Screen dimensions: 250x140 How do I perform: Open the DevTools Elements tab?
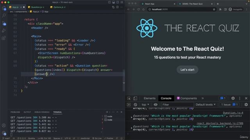[x=150, y=98]
